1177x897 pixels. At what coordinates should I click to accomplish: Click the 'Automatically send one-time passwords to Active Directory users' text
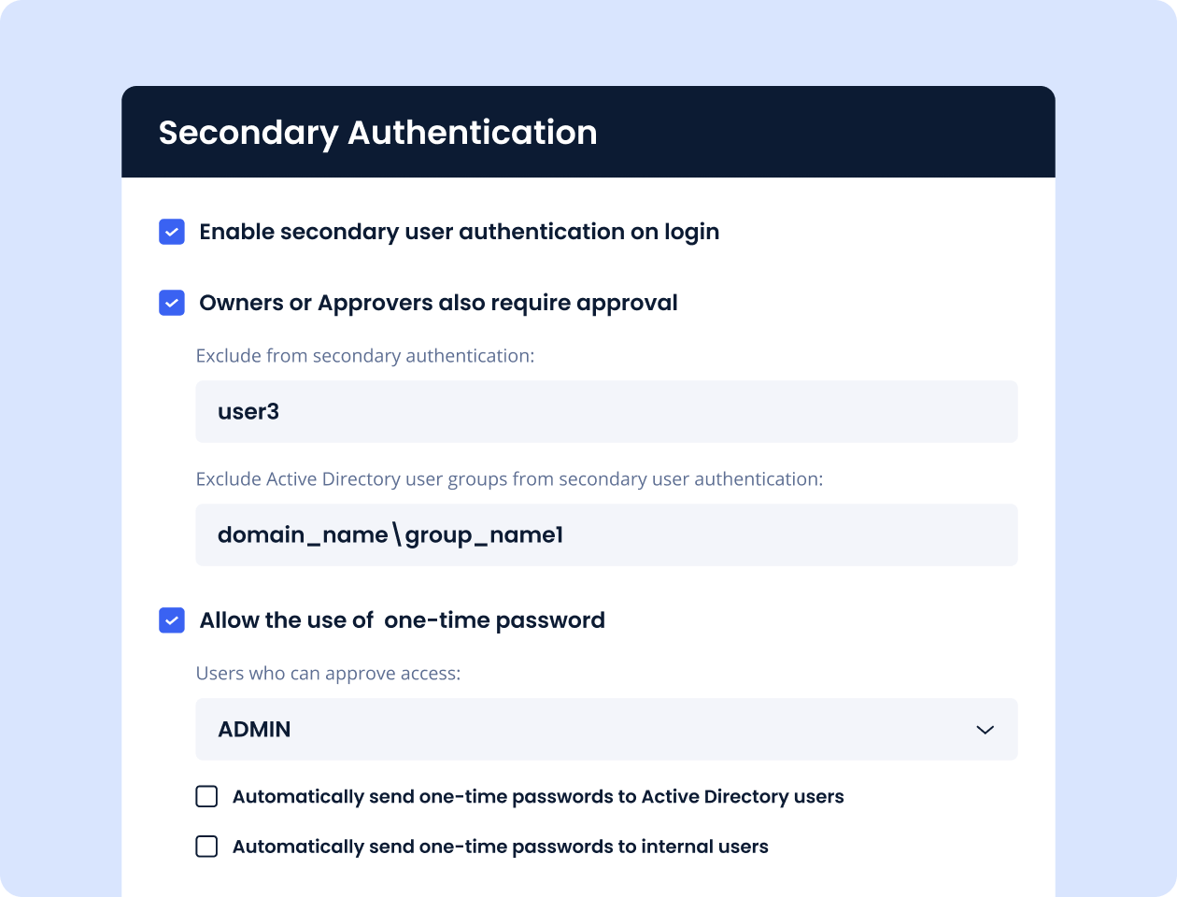(x=538, y=797)
